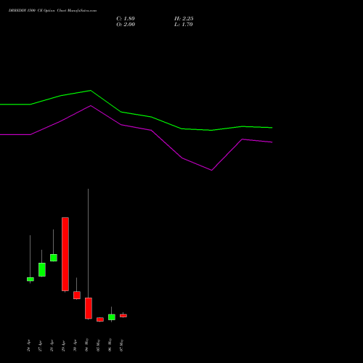The height and width of the screenshot is (363, 363).
Task: Click the green indicator line's peak
Action: click(91, 91)
